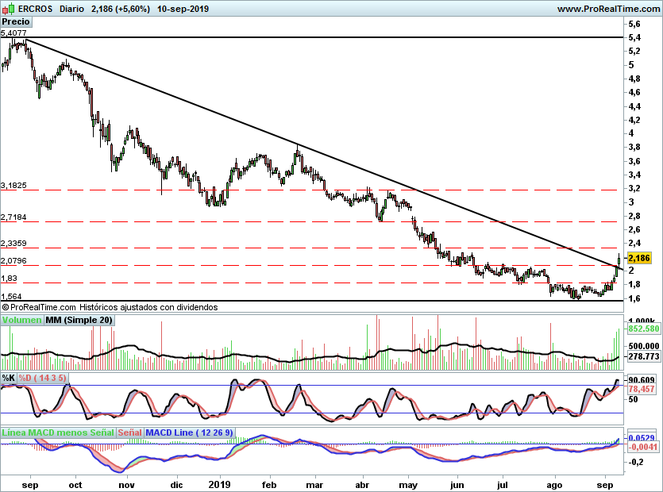The width and height of the screenshot is (663, 492).
Task: Click the 0,0529 MACD value tag
Action: [x=642, y=438]
